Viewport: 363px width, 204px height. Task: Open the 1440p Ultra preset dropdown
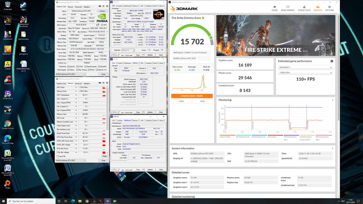point(305,73)
